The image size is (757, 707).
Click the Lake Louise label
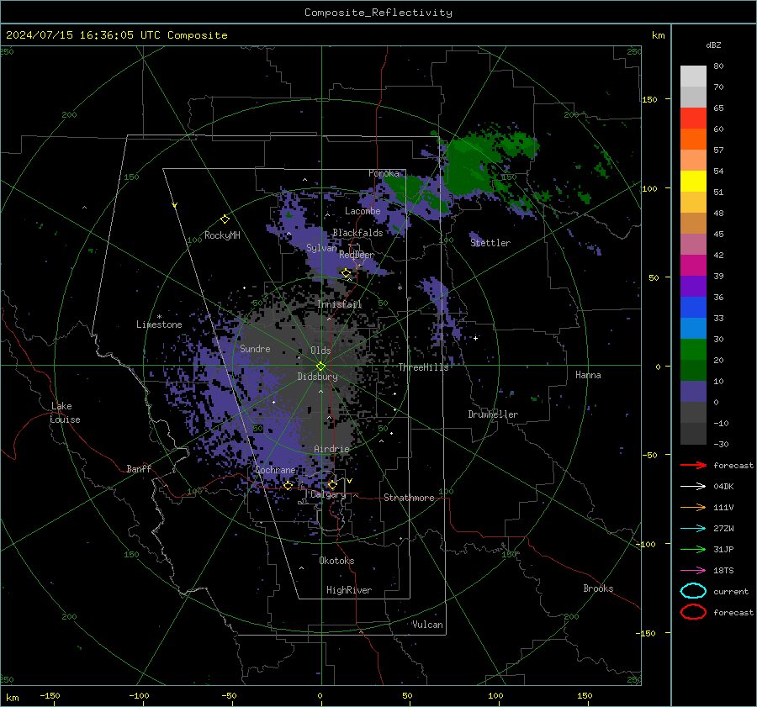(x=65, y=413)
